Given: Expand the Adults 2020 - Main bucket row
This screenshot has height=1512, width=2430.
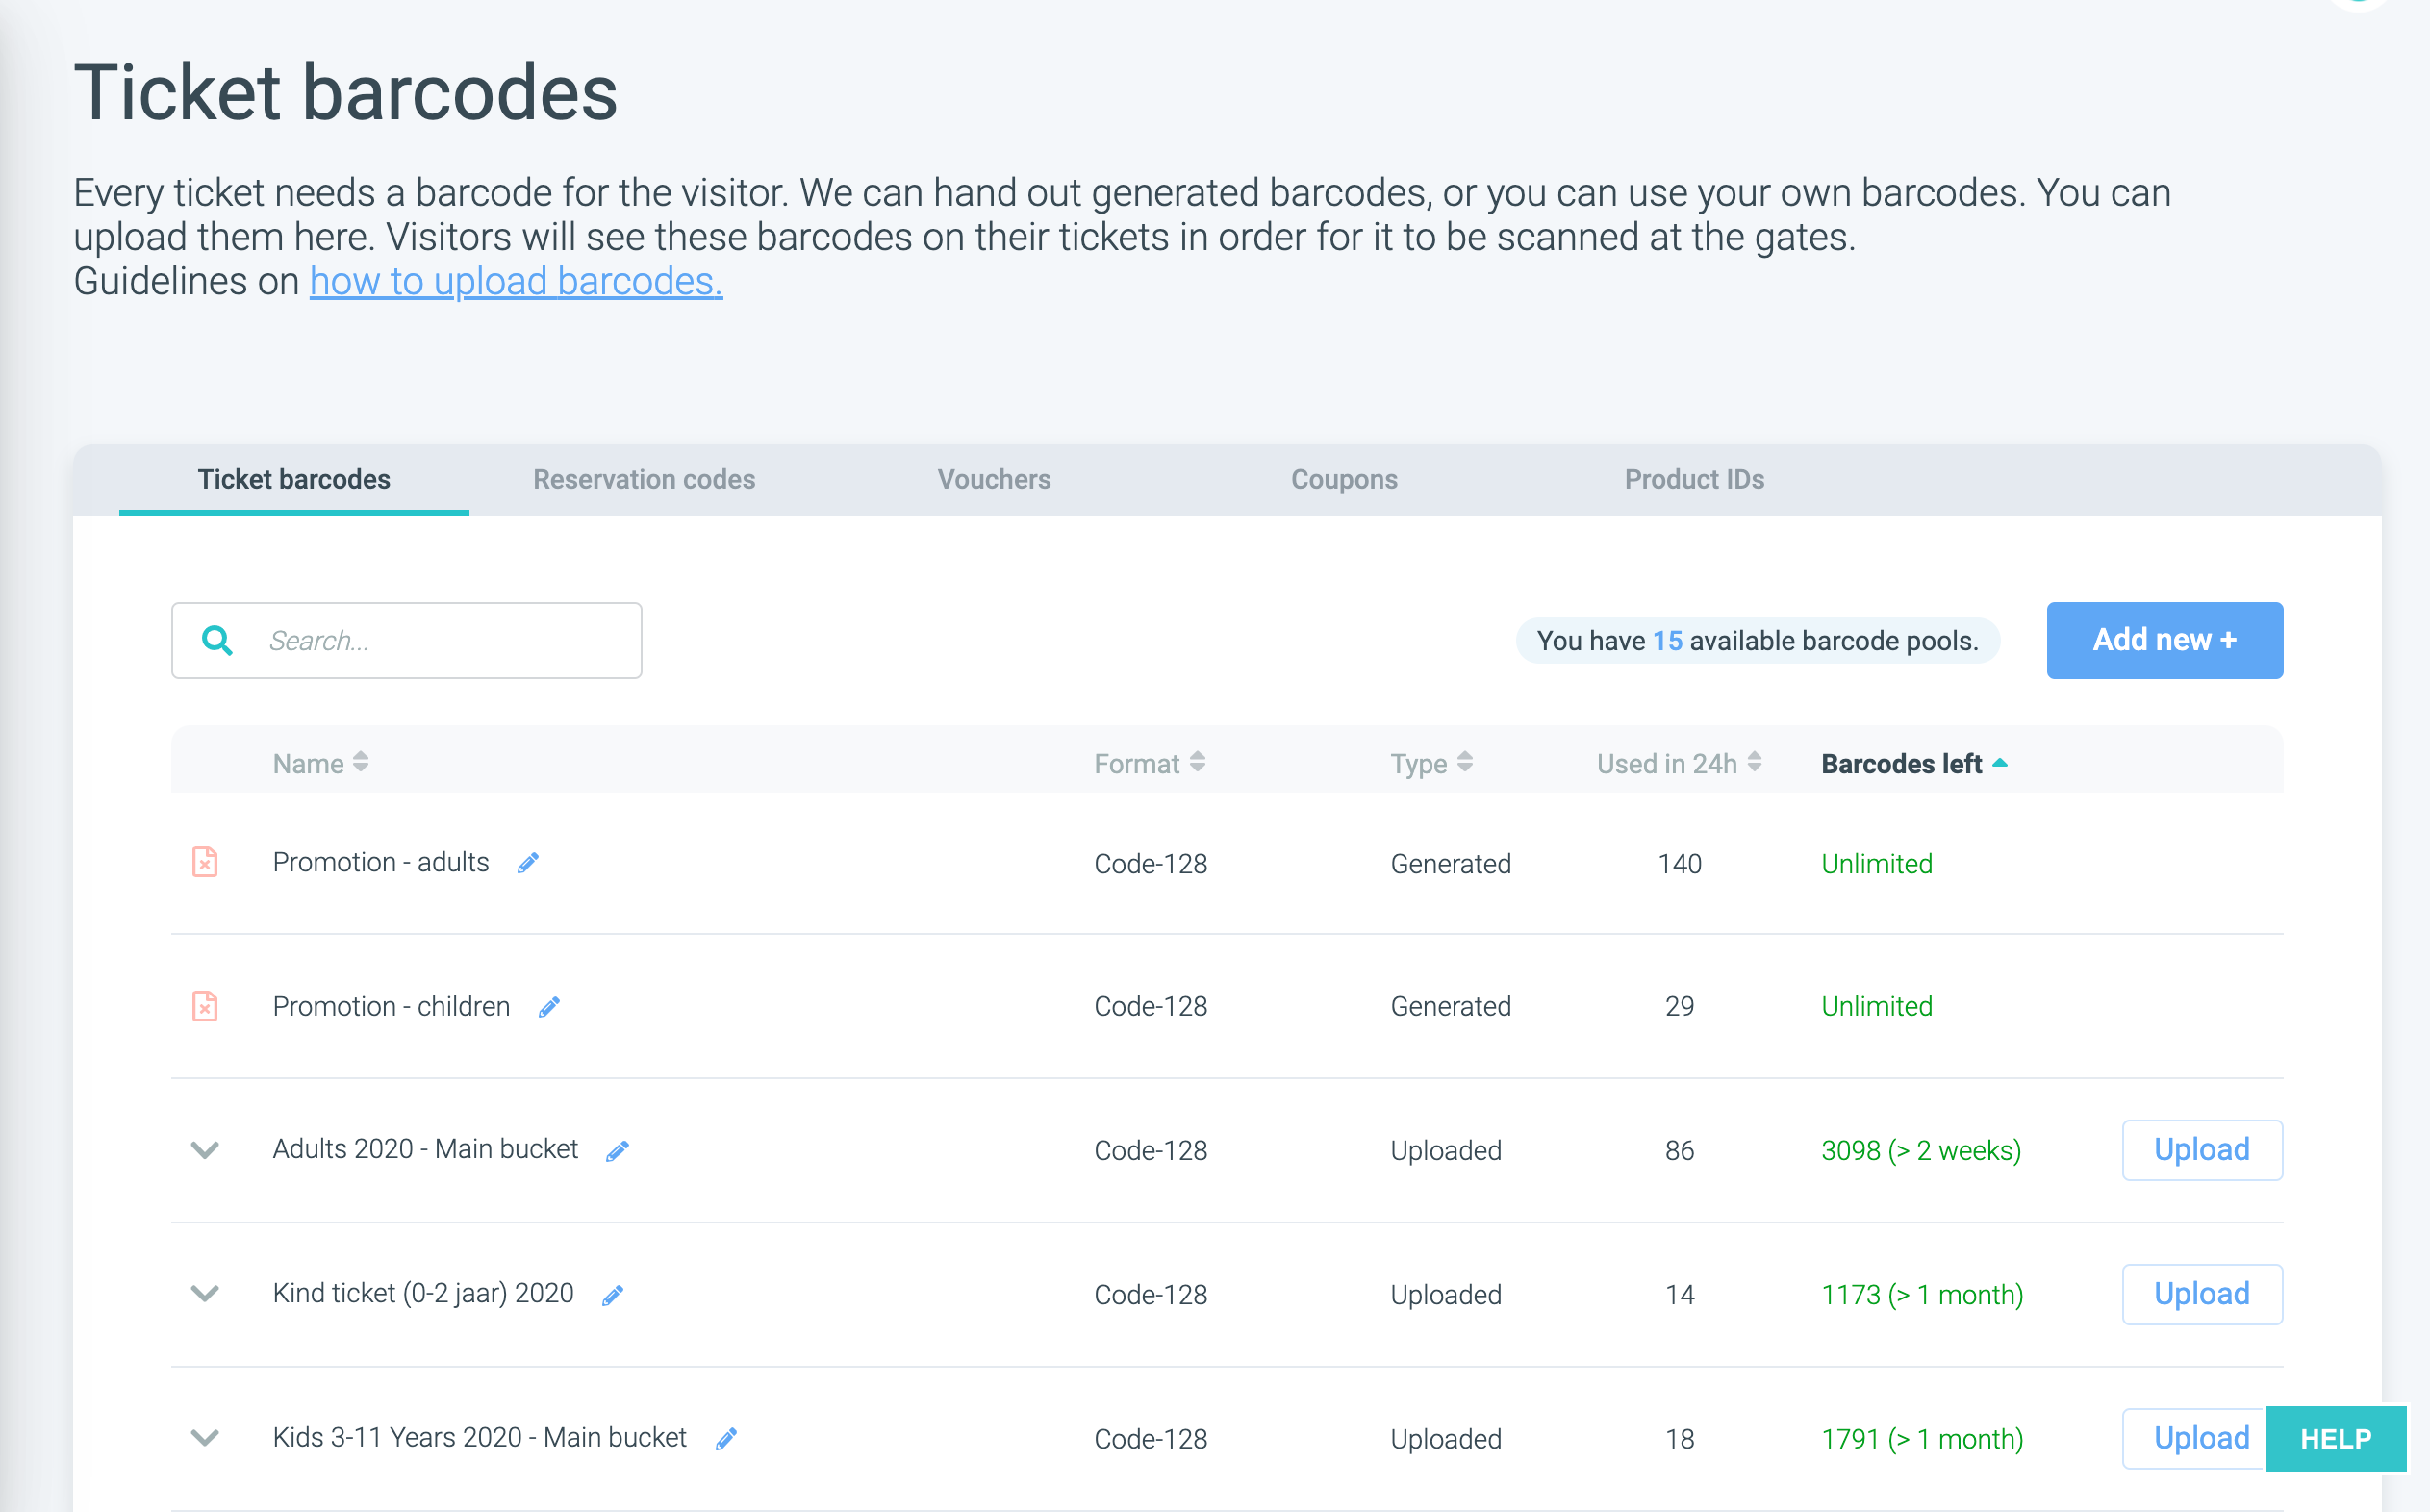Looking at the screenshot, I should (205, 1150).
